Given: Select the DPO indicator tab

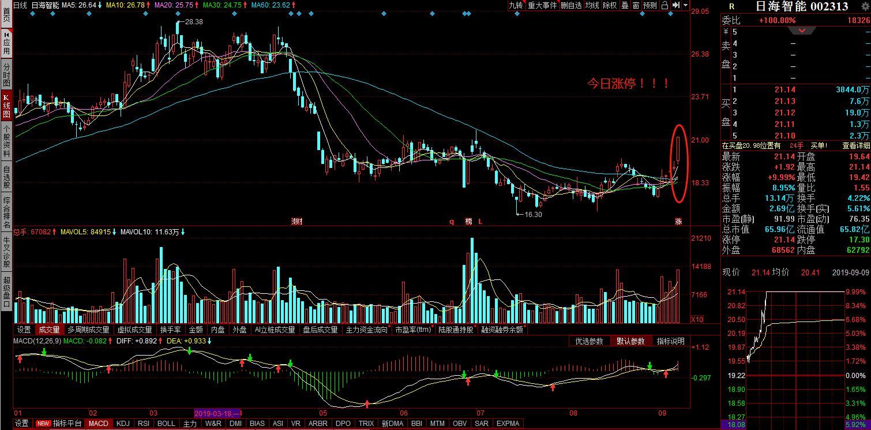Looking at the screenshot, I should coord(343,424).
